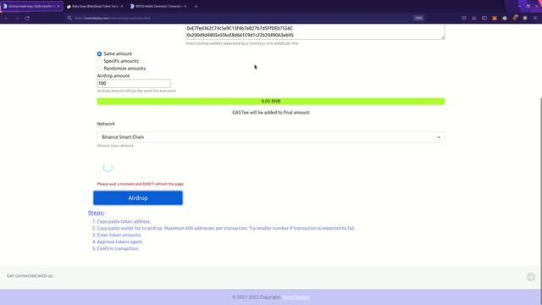Image resolution: width=542 pixels, height=305 pixels.
Task: Open the MetaMask fox extension
Action: point(495,18)
